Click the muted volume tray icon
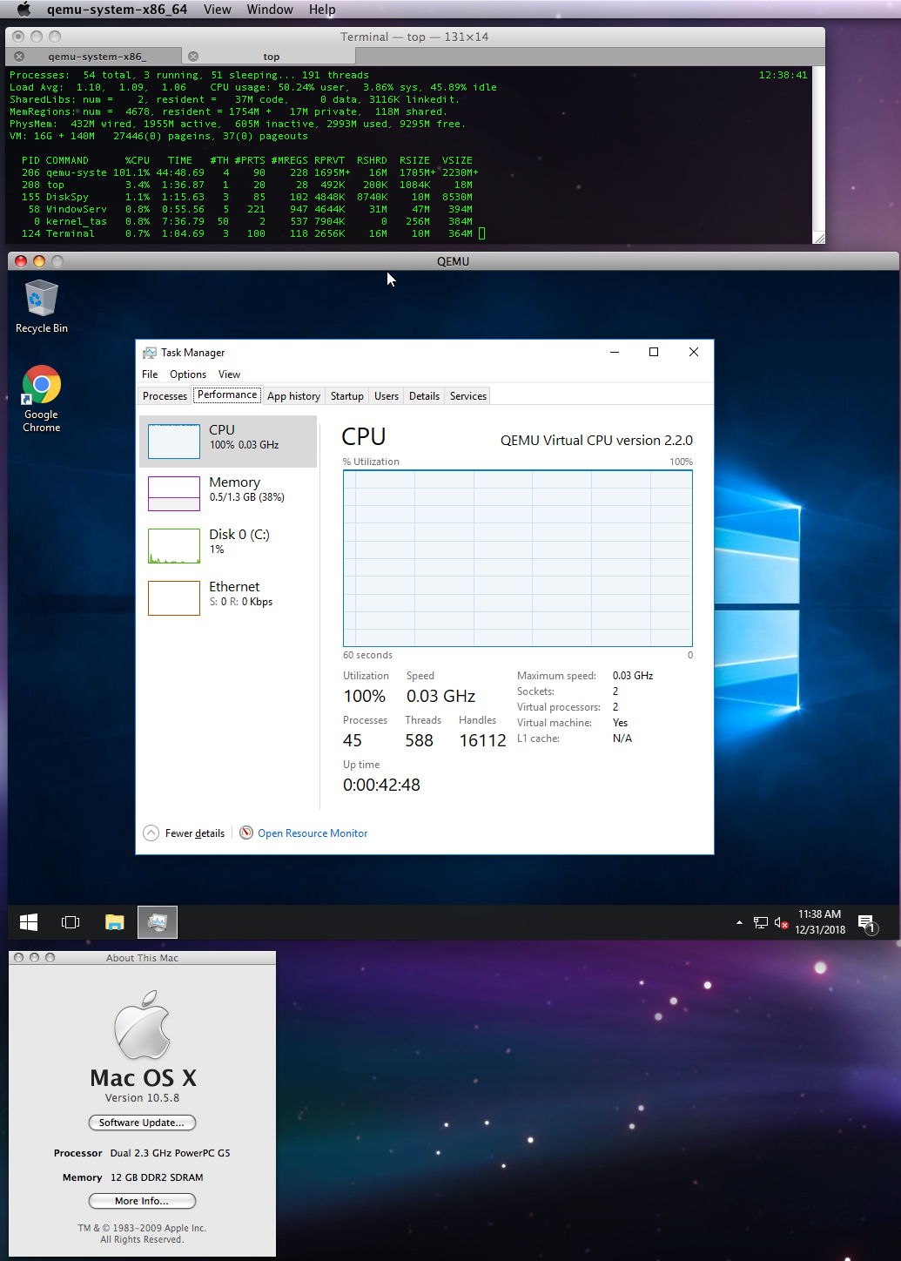Screen dimensions: 901x1261 (x=781, y=922)
